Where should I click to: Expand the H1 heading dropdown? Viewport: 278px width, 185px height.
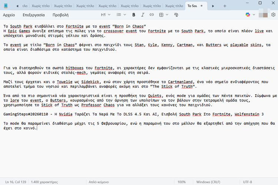(x=106, y=15)
